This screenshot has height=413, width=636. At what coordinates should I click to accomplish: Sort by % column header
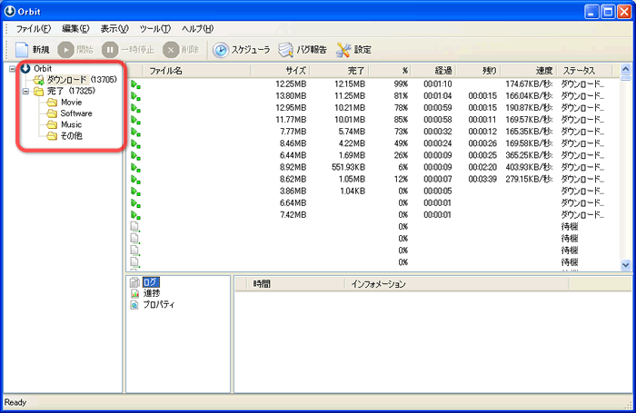click(x=390, y=71)
